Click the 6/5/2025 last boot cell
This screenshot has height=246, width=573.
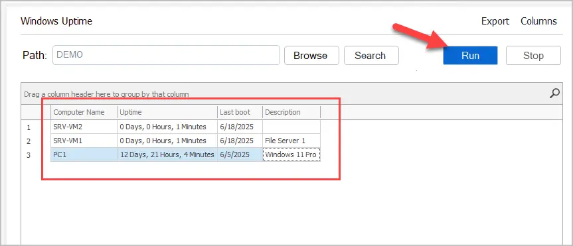[x=240, y=154]
